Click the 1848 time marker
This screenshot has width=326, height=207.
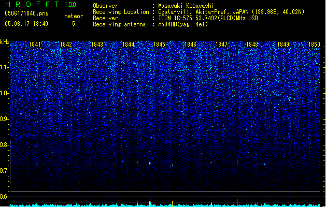click(x=252, y=45)
